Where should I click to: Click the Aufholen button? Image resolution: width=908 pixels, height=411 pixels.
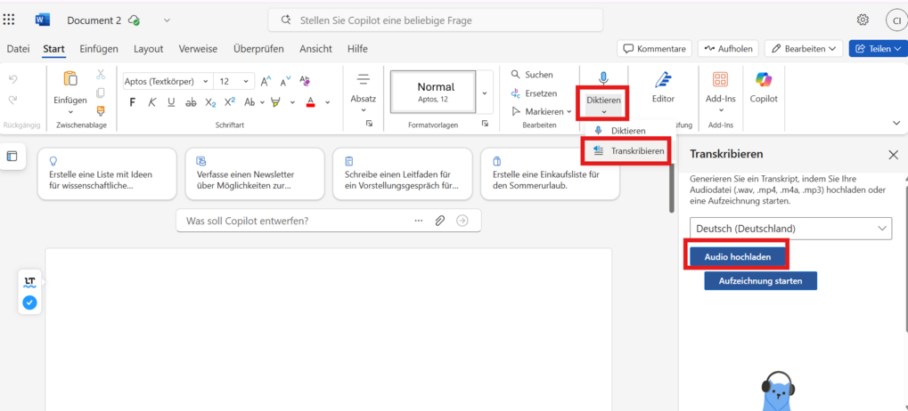tap(728, 49)
